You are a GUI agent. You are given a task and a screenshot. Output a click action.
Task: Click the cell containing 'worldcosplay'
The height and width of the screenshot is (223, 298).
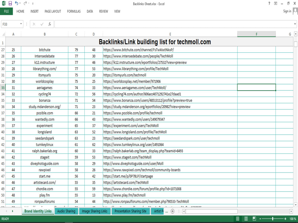click(45, 81)
